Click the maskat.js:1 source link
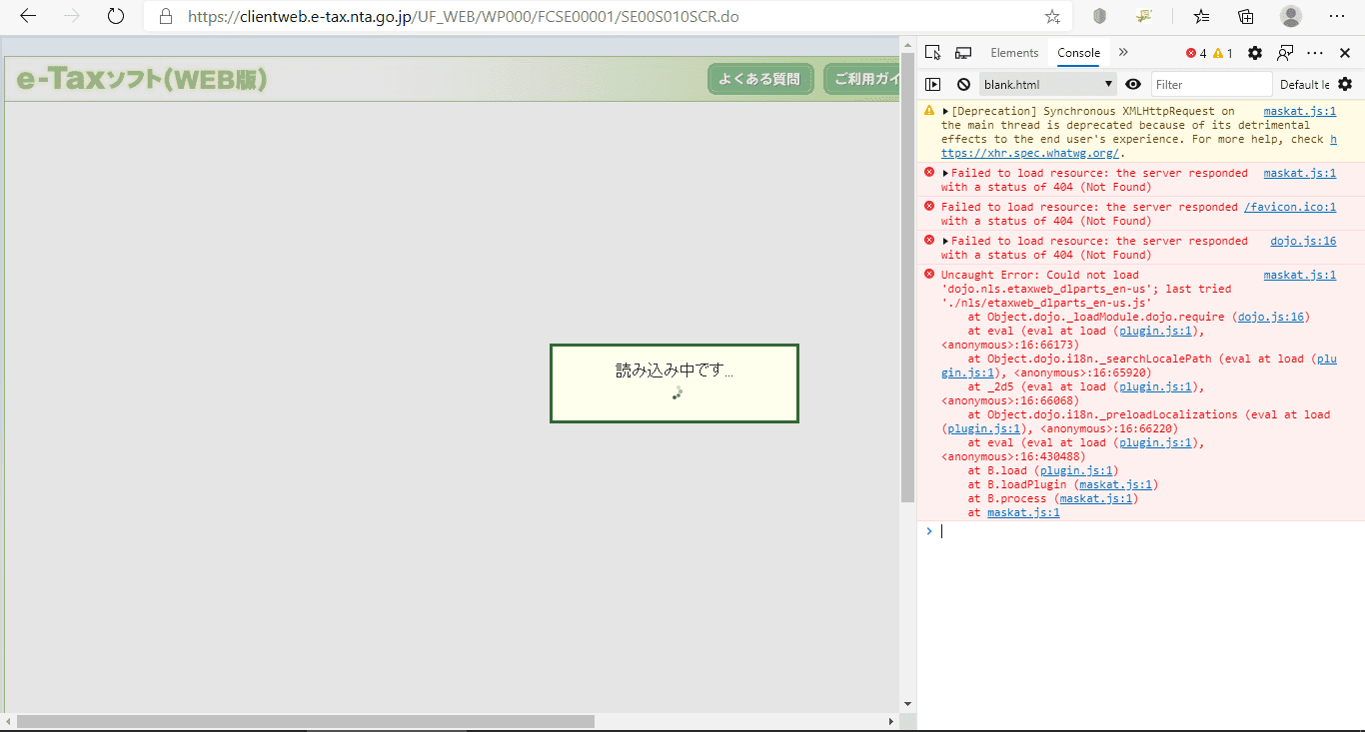 (x=1300, y=111)
